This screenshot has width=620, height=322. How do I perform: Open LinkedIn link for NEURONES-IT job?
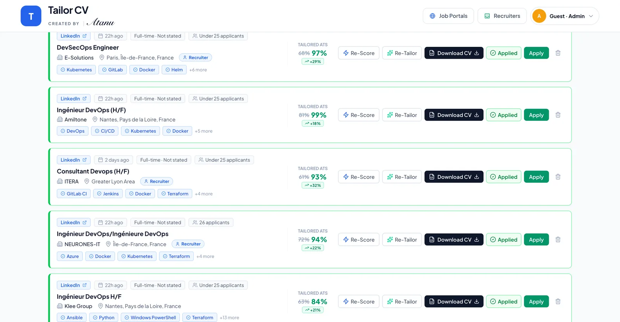click(x=74, y=223)
